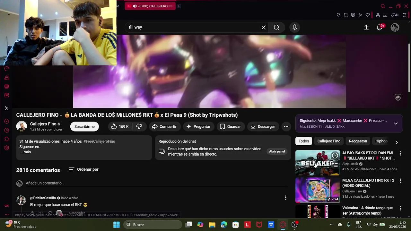Image resolution: width=411 pixels, height=231 pixels.
Task: Open File Explorer in taskbar
Action: [212, 225]
